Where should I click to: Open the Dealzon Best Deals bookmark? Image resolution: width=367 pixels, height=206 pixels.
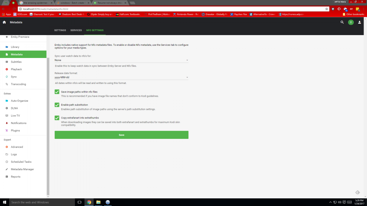coord(71,14)
